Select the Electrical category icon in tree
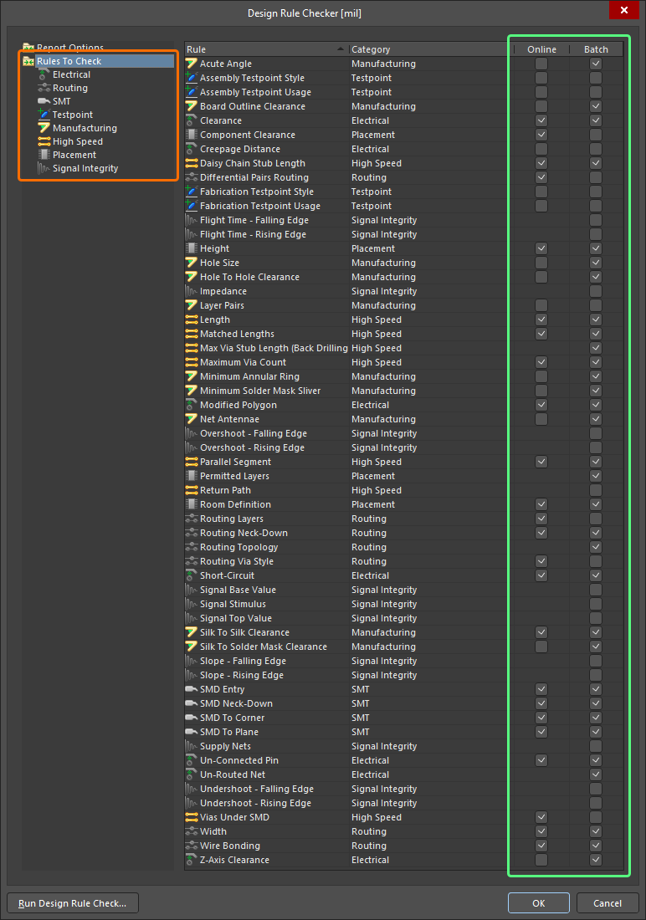The image size is (646, 920). point(44,74)
